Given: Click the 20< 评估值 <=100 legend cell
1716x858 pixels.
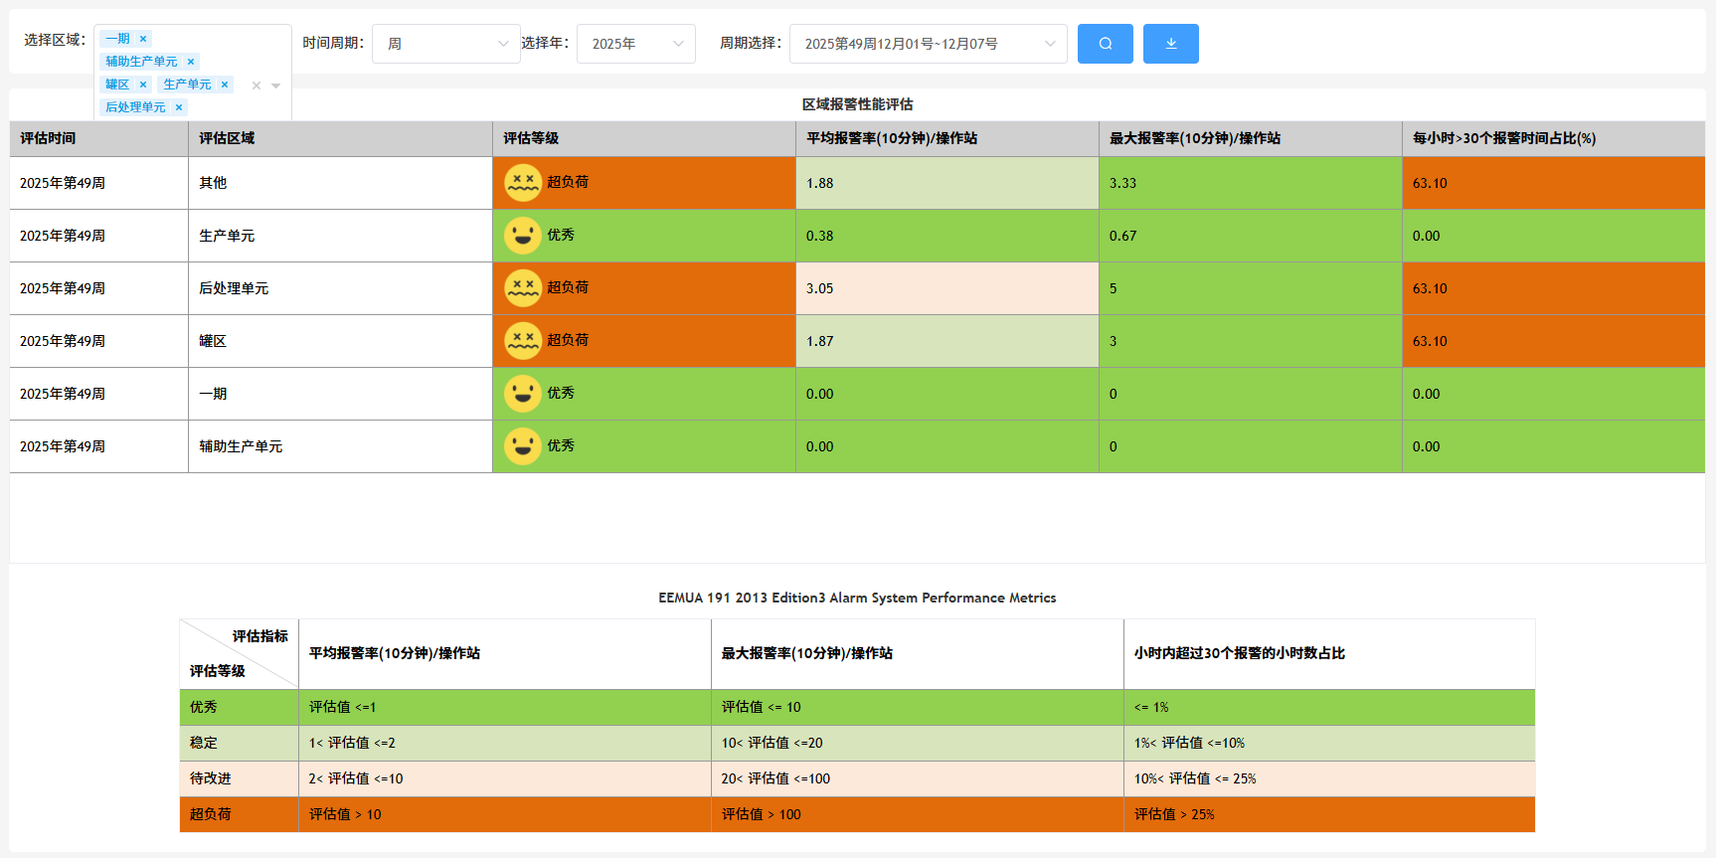Looking at the screenshot, I should click(918, 778).
